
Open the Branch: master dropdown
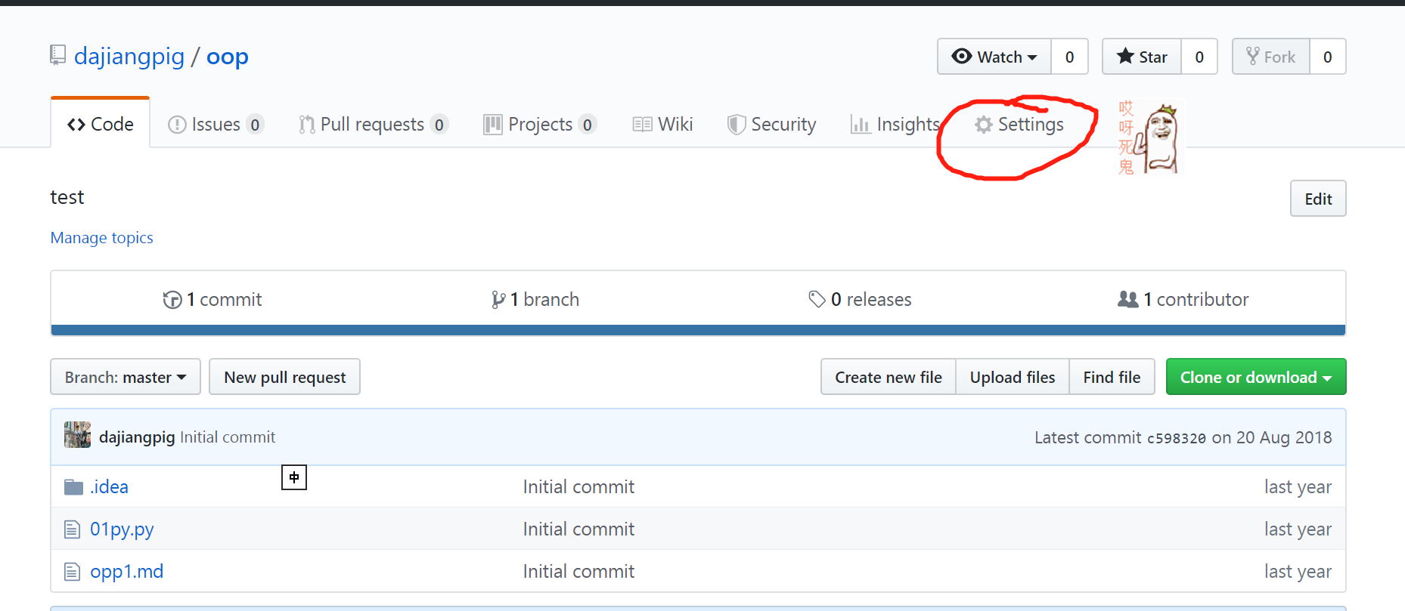click(x=126, y=377)
